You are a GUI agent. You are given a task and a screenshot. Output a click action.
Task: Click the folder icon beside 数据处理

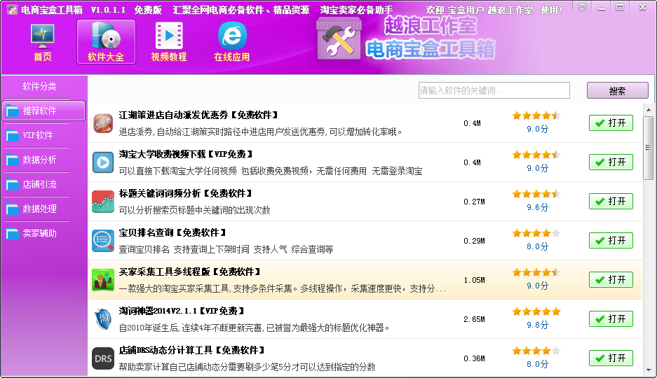(12, 209)
